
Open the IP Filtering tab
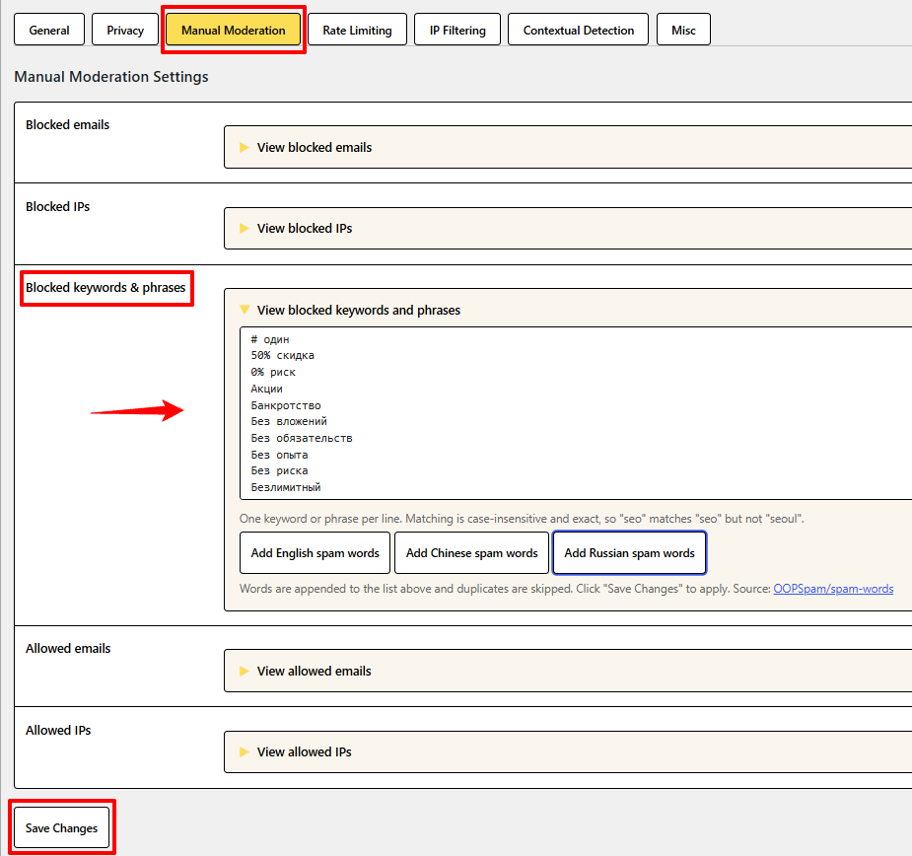coord(457,30)
